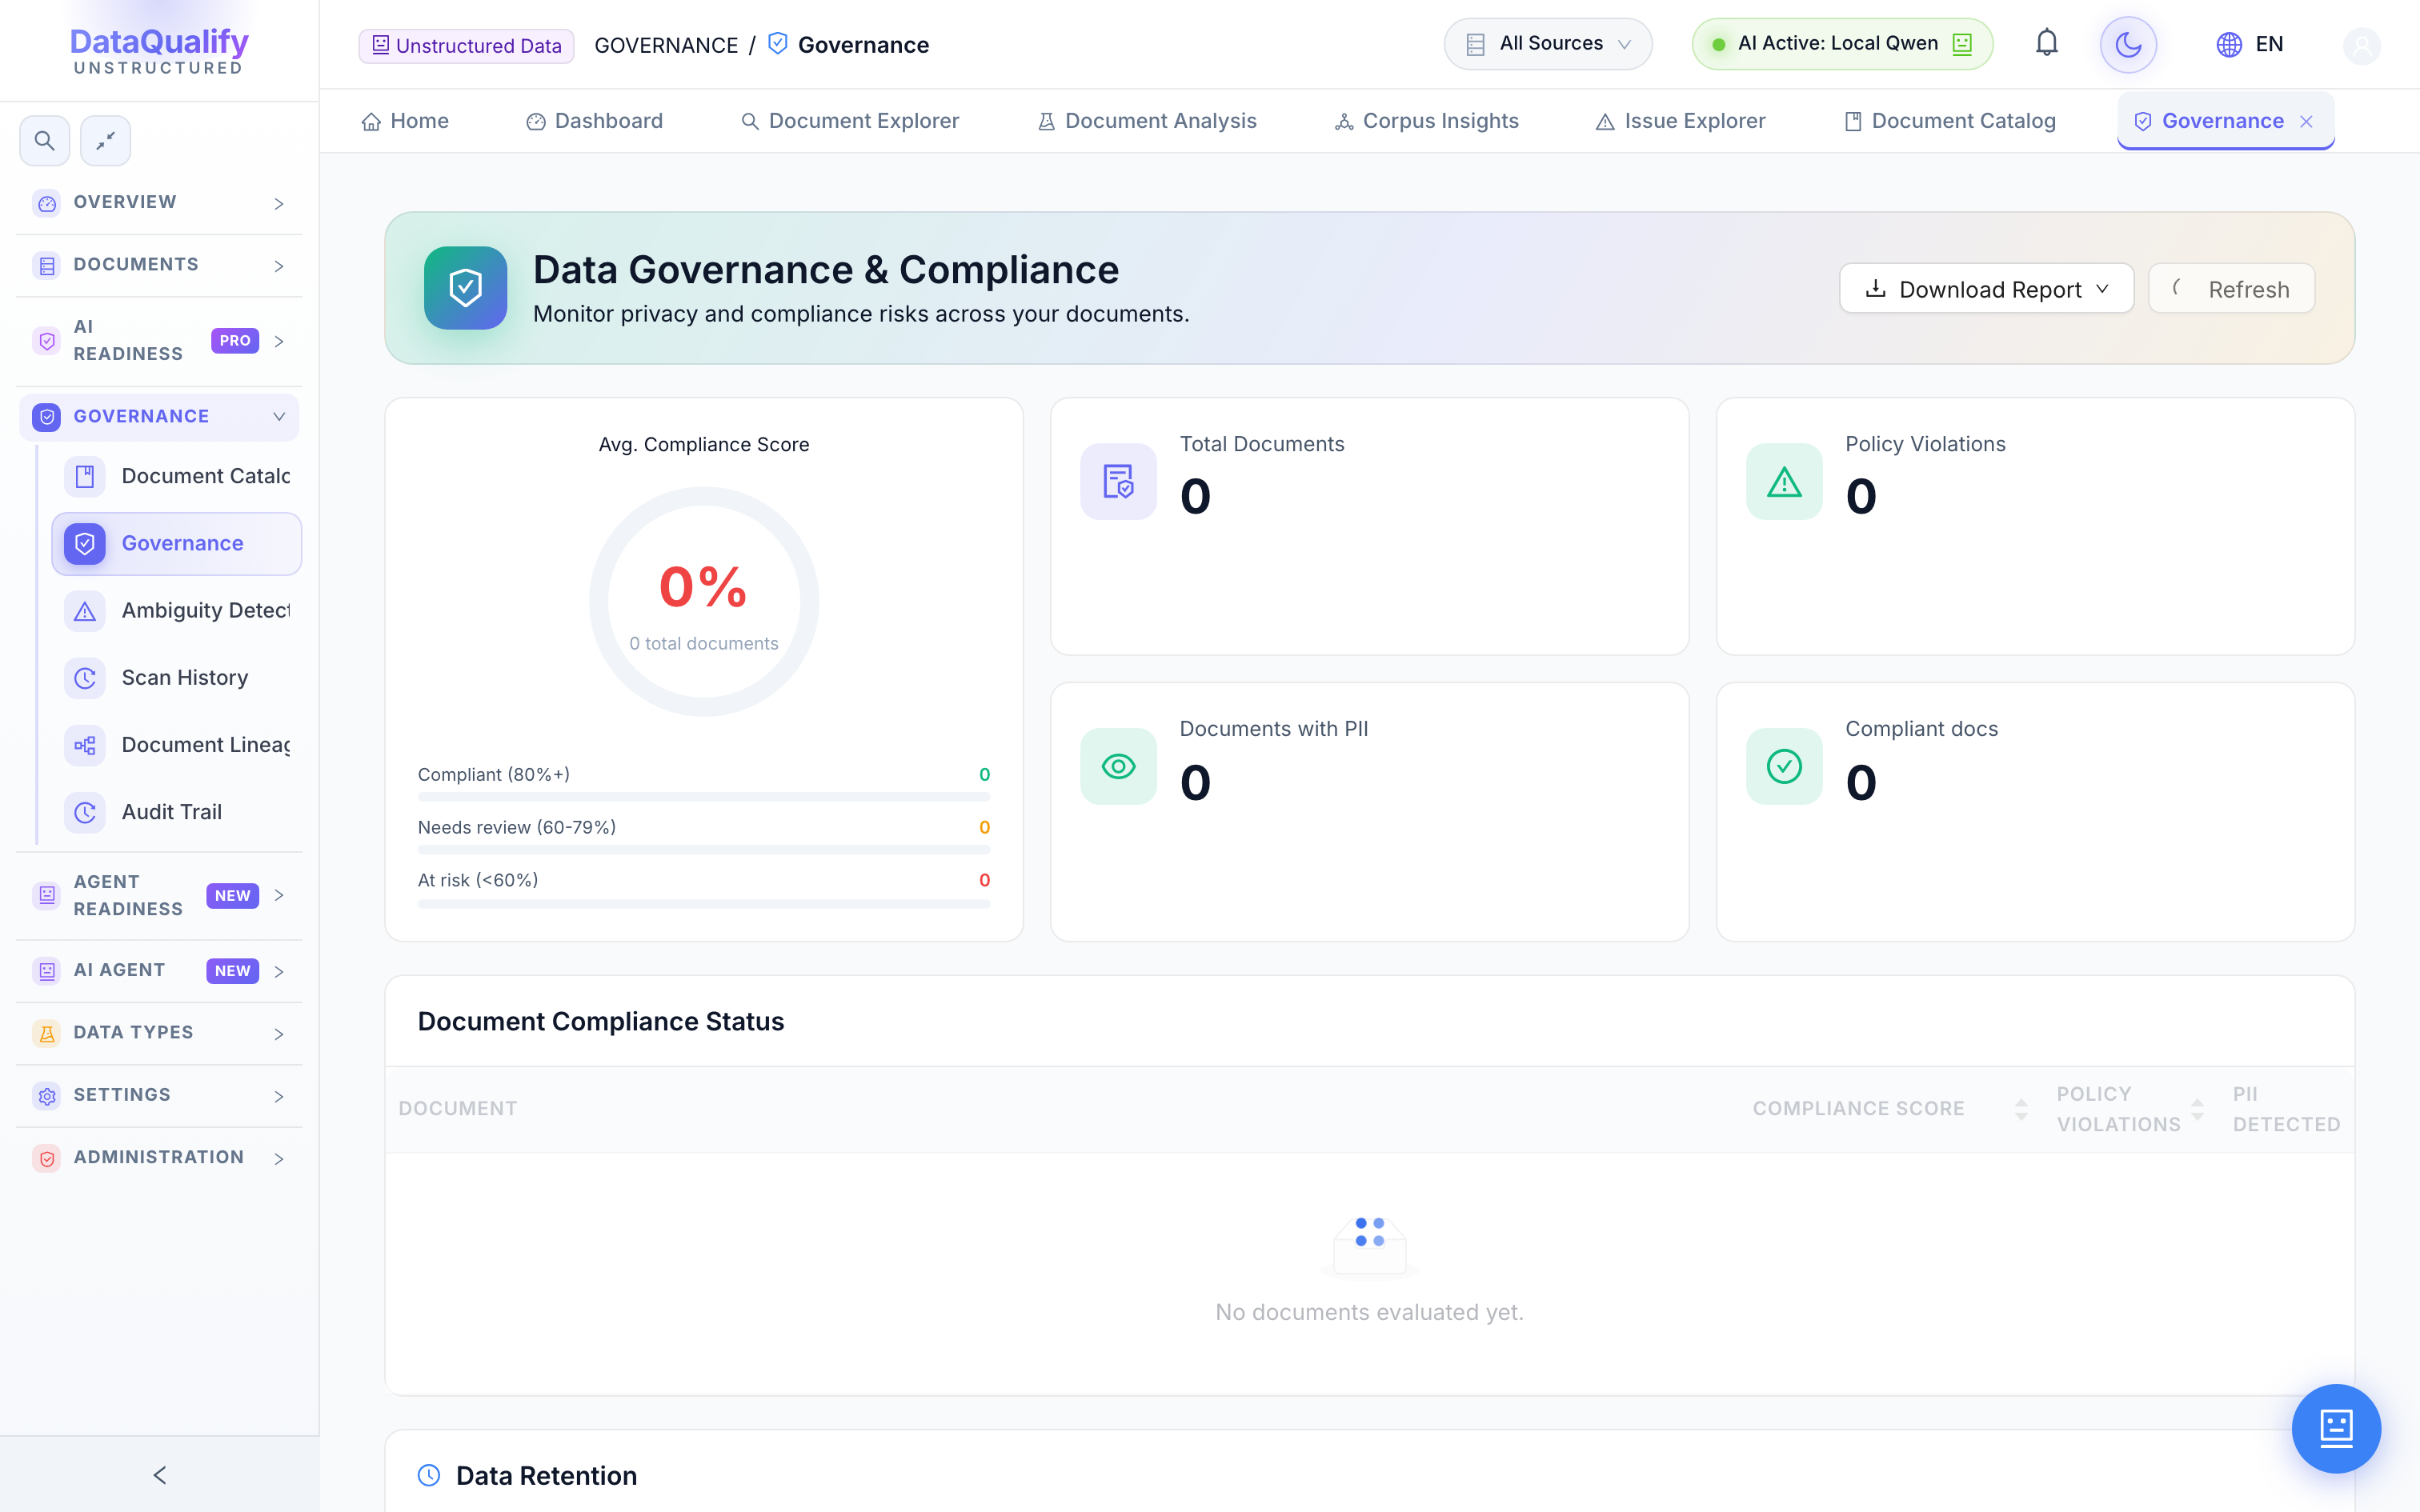Collapse the Governance sidebar section
The height and width of the screenshot is (1512, 2420).
coord(159,417)
